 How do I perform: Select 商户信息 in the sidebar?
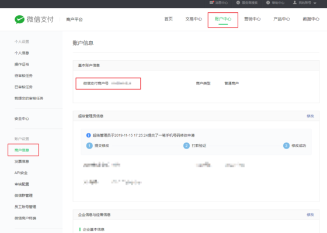click(22, 150)
